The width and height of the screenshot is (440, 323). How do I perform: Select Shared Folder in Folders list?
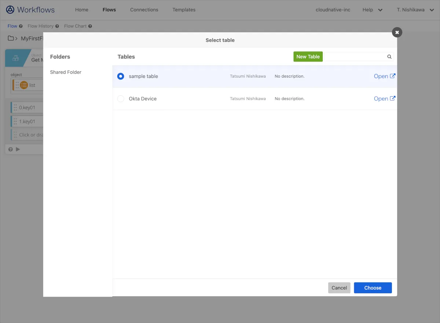tap(66, 72)
